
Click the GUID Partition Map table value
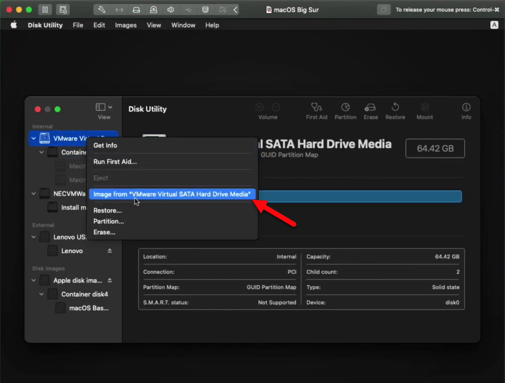271,287
